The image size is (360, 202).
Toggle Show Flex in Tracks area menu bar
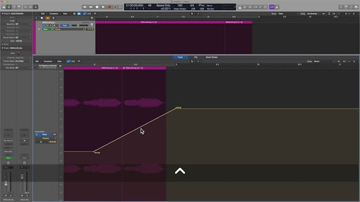click(89, 13)
